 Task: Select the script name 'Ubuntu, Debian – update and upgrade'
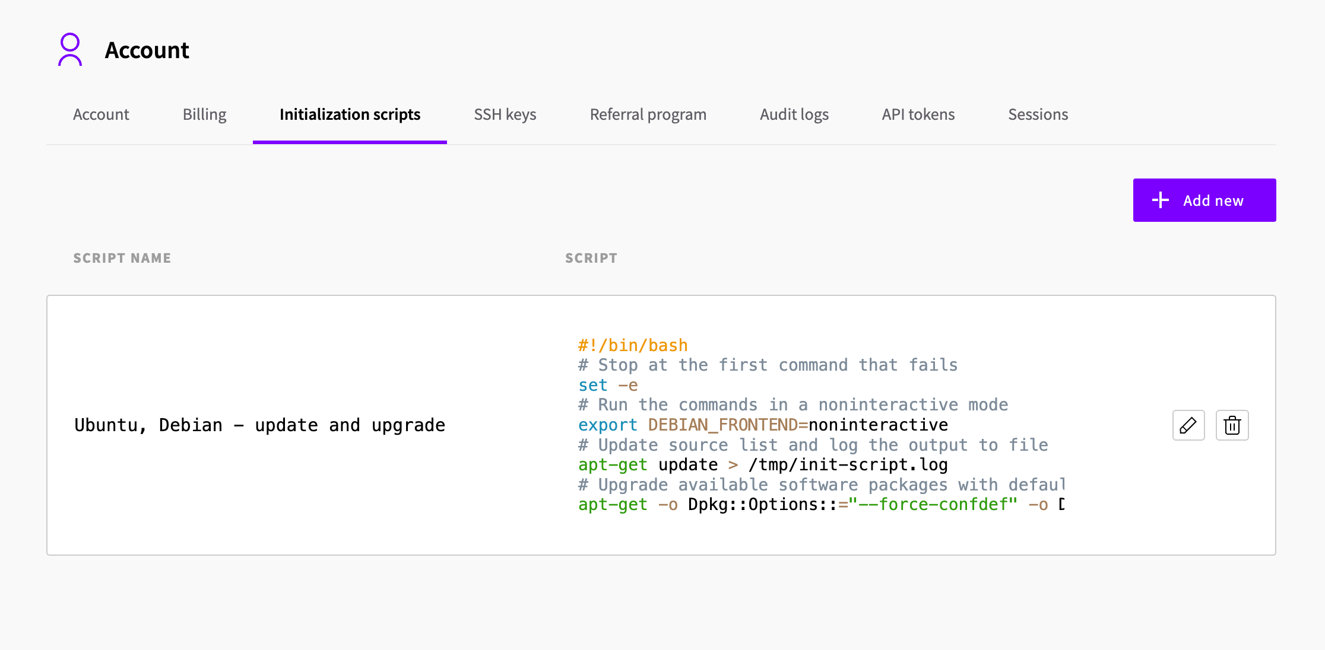259,425
